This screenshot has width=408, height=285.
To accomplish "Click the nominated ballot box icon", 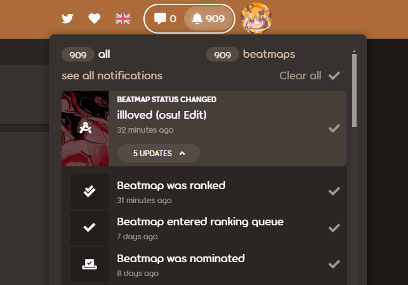I will click(89, 264).
